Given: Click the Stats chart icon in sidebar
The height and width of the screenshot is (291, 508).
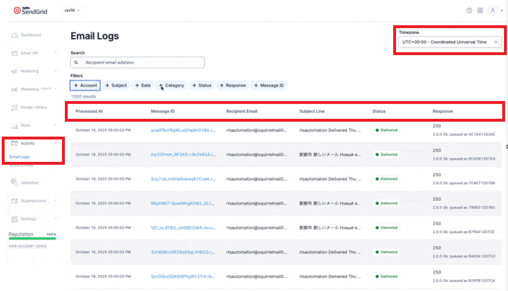Looking at the screenshot, I should pyautogui.click(x=15, y=125).
